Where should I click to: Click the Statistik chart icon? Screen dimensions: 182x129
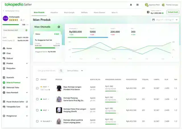pyautogui.click(x=4, y=77)
